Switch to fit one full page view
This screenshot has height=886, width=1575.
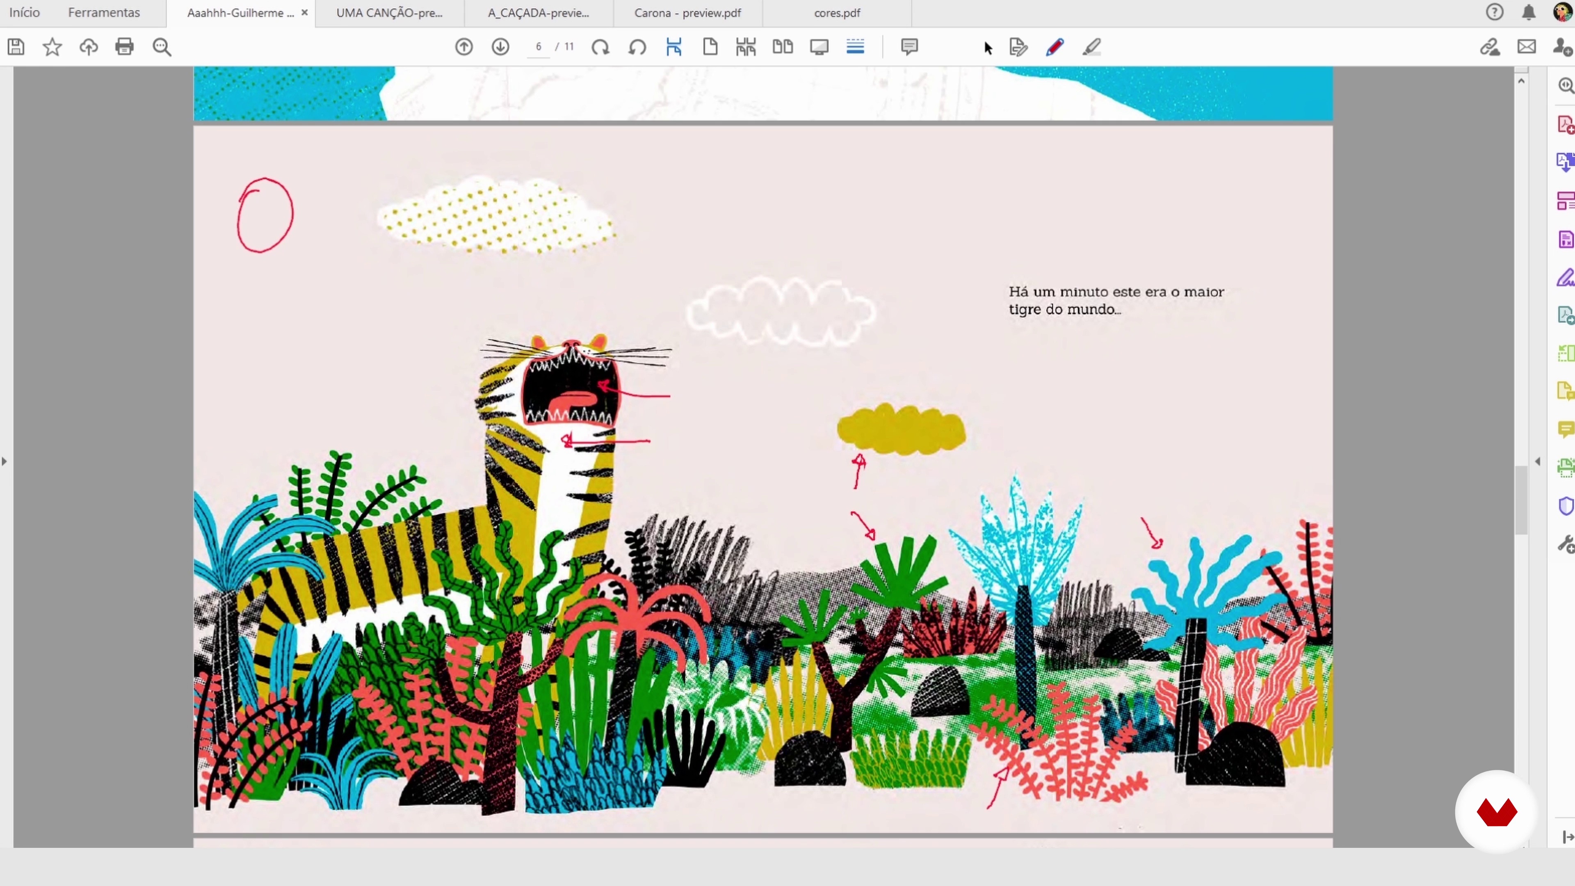pyautogui.click(x=710, y=46)
